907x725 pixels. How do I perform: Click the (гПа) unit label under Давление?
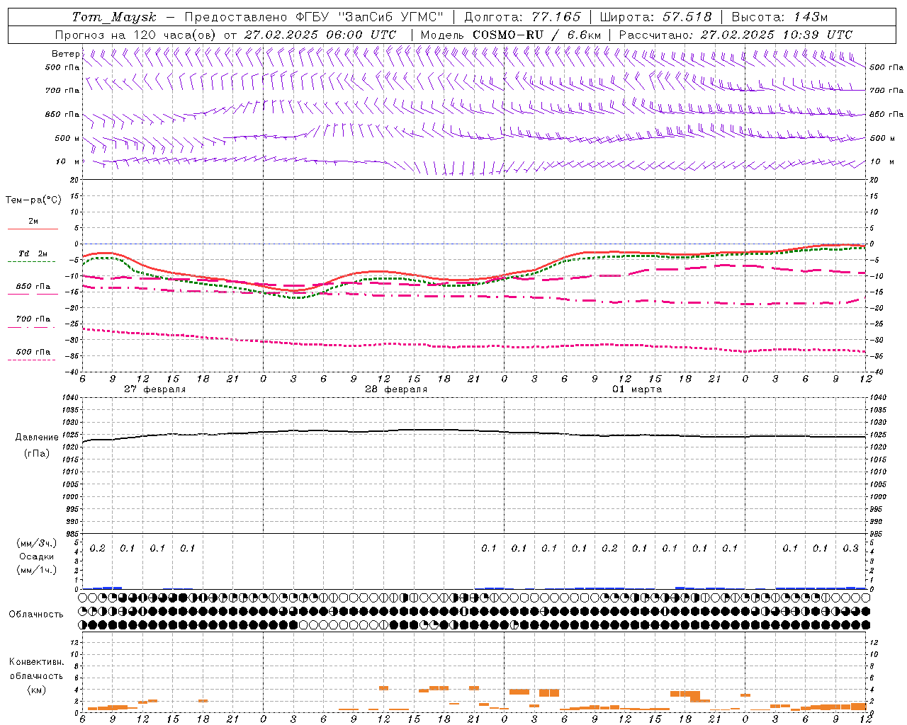(x=37, y=453)
